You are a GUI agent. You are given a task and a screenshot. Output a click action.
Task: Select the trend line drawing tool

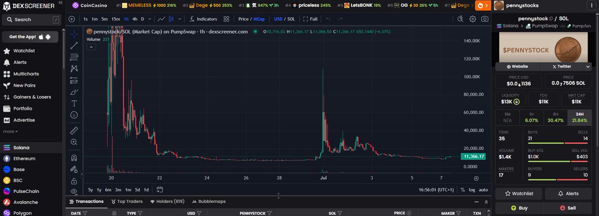point(74,45)
